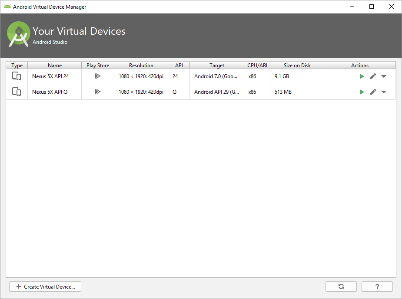Sort by CPU/ABI column header
Image resolution: width=402 pixels, height=299 pixels.
257,65
